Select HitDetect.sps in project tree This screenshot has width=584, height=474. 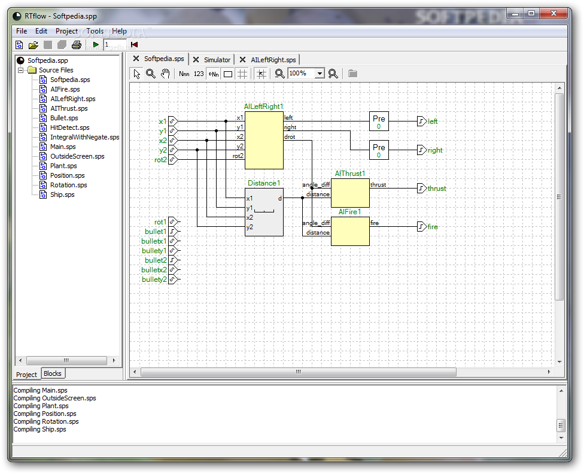tap(69, 127)
